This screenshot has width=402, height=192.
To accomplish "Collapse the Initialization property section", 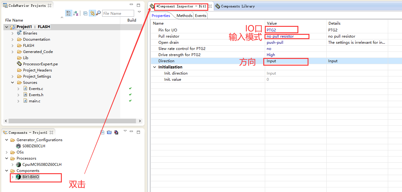I will pos(154,67).
